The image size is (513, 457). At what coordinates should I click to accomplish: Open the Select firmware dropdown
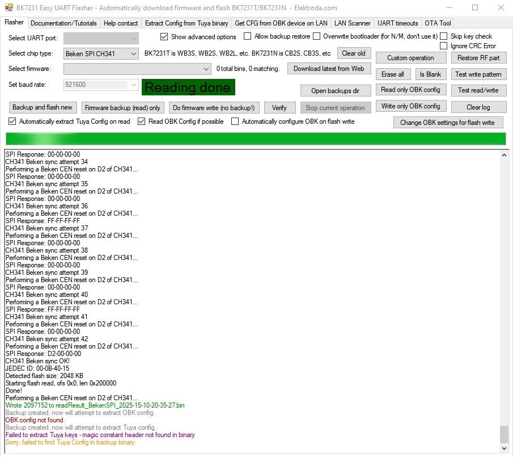coord(137,69)
